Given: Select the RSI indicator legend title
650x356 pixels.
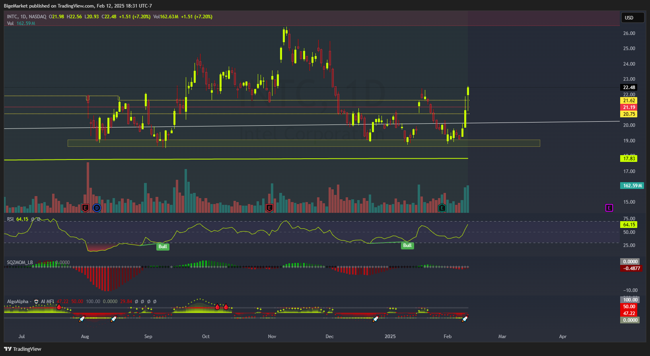Looking at the screenshot, I should (x=10, y=219).
